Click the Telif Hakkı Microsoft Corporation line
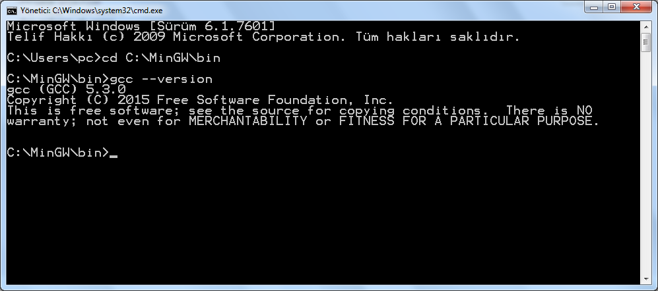 (x=263, y=37)
